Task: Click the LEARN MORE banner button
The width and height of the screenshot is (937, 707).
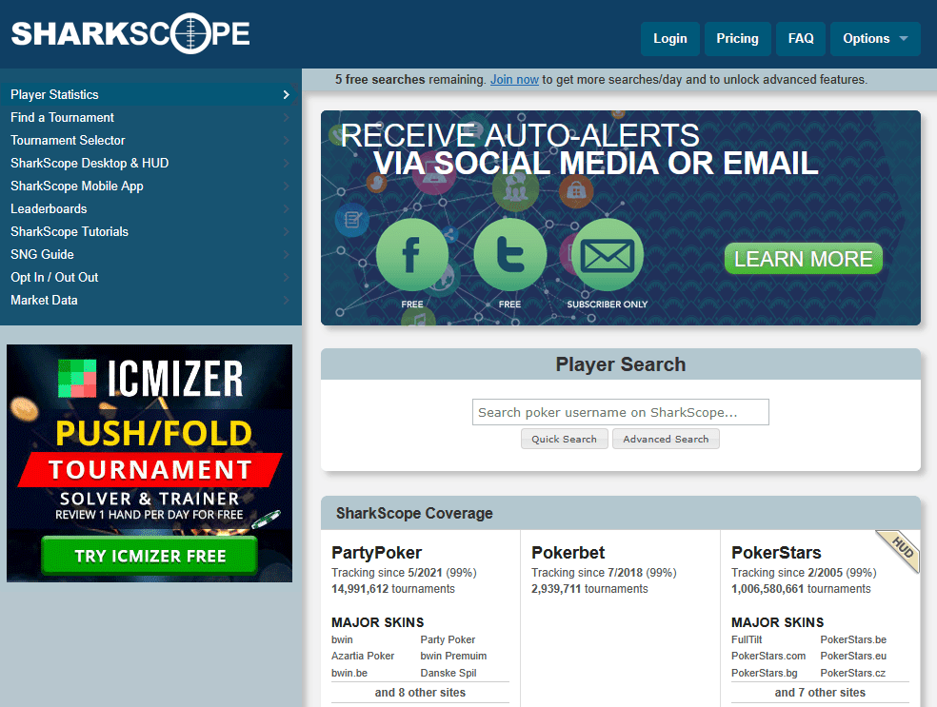Action: tap(803, 259)
